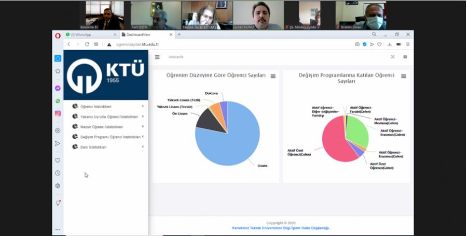Click the Anasayfa breadcrumb link

(x=176, y=57)
